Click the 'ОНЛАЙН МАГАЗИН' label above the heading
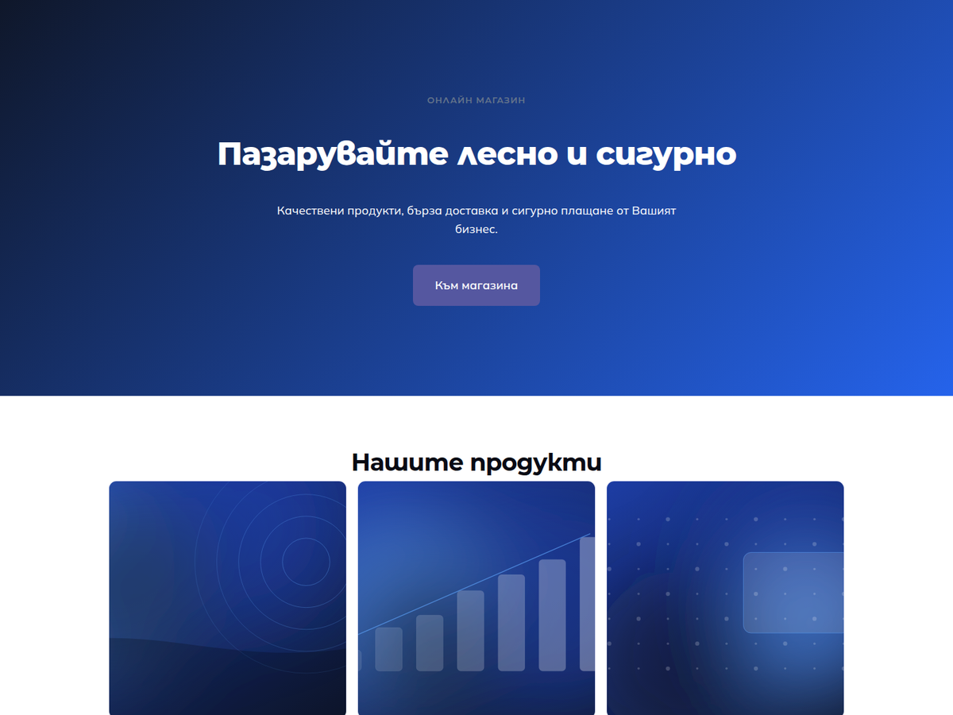 click(x=476, y=101)
